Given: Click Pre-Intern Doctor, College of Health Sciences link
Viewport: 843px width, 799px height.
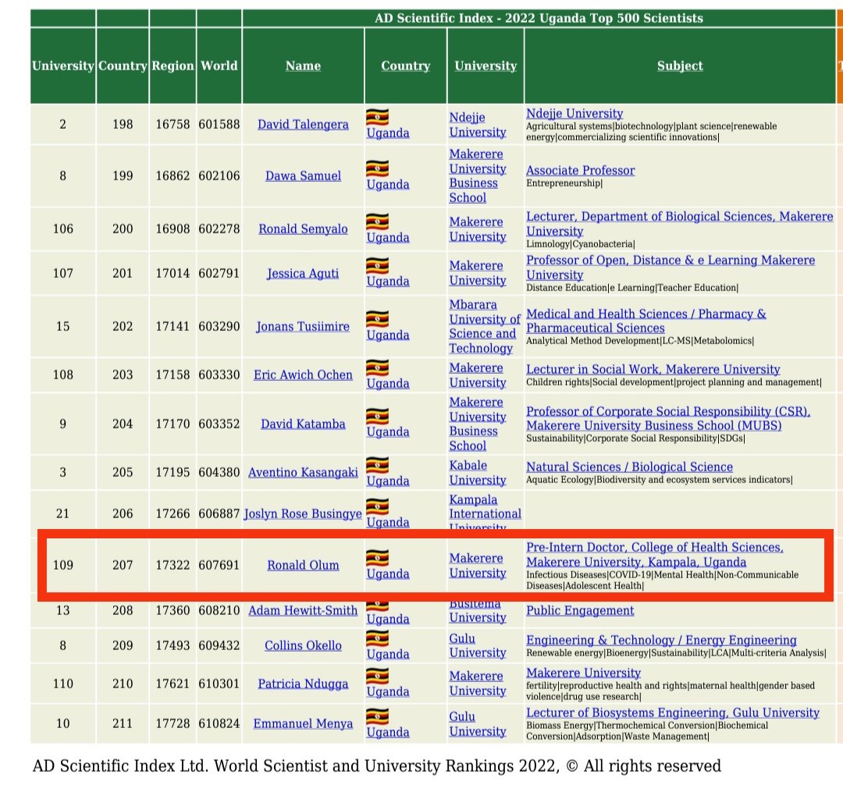Looking at the screenshot, I should pyautogui.click(x=654, y=555).
